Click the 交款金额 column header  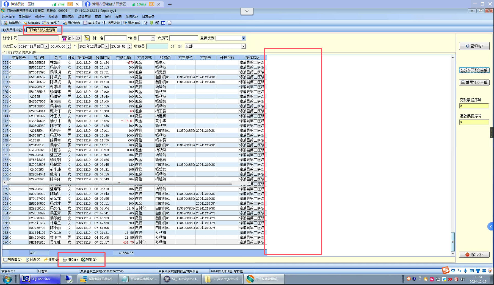(x=123, y=58)
